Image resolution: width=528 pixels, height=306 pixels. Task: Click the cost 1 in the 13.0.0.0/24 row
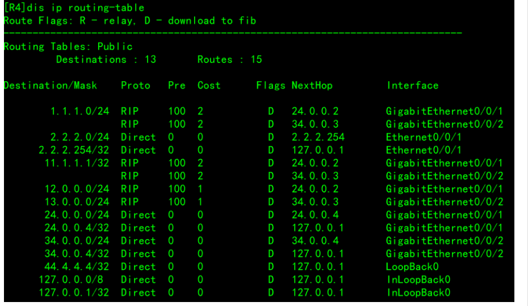pyautogui.click(x=200, y=202)
